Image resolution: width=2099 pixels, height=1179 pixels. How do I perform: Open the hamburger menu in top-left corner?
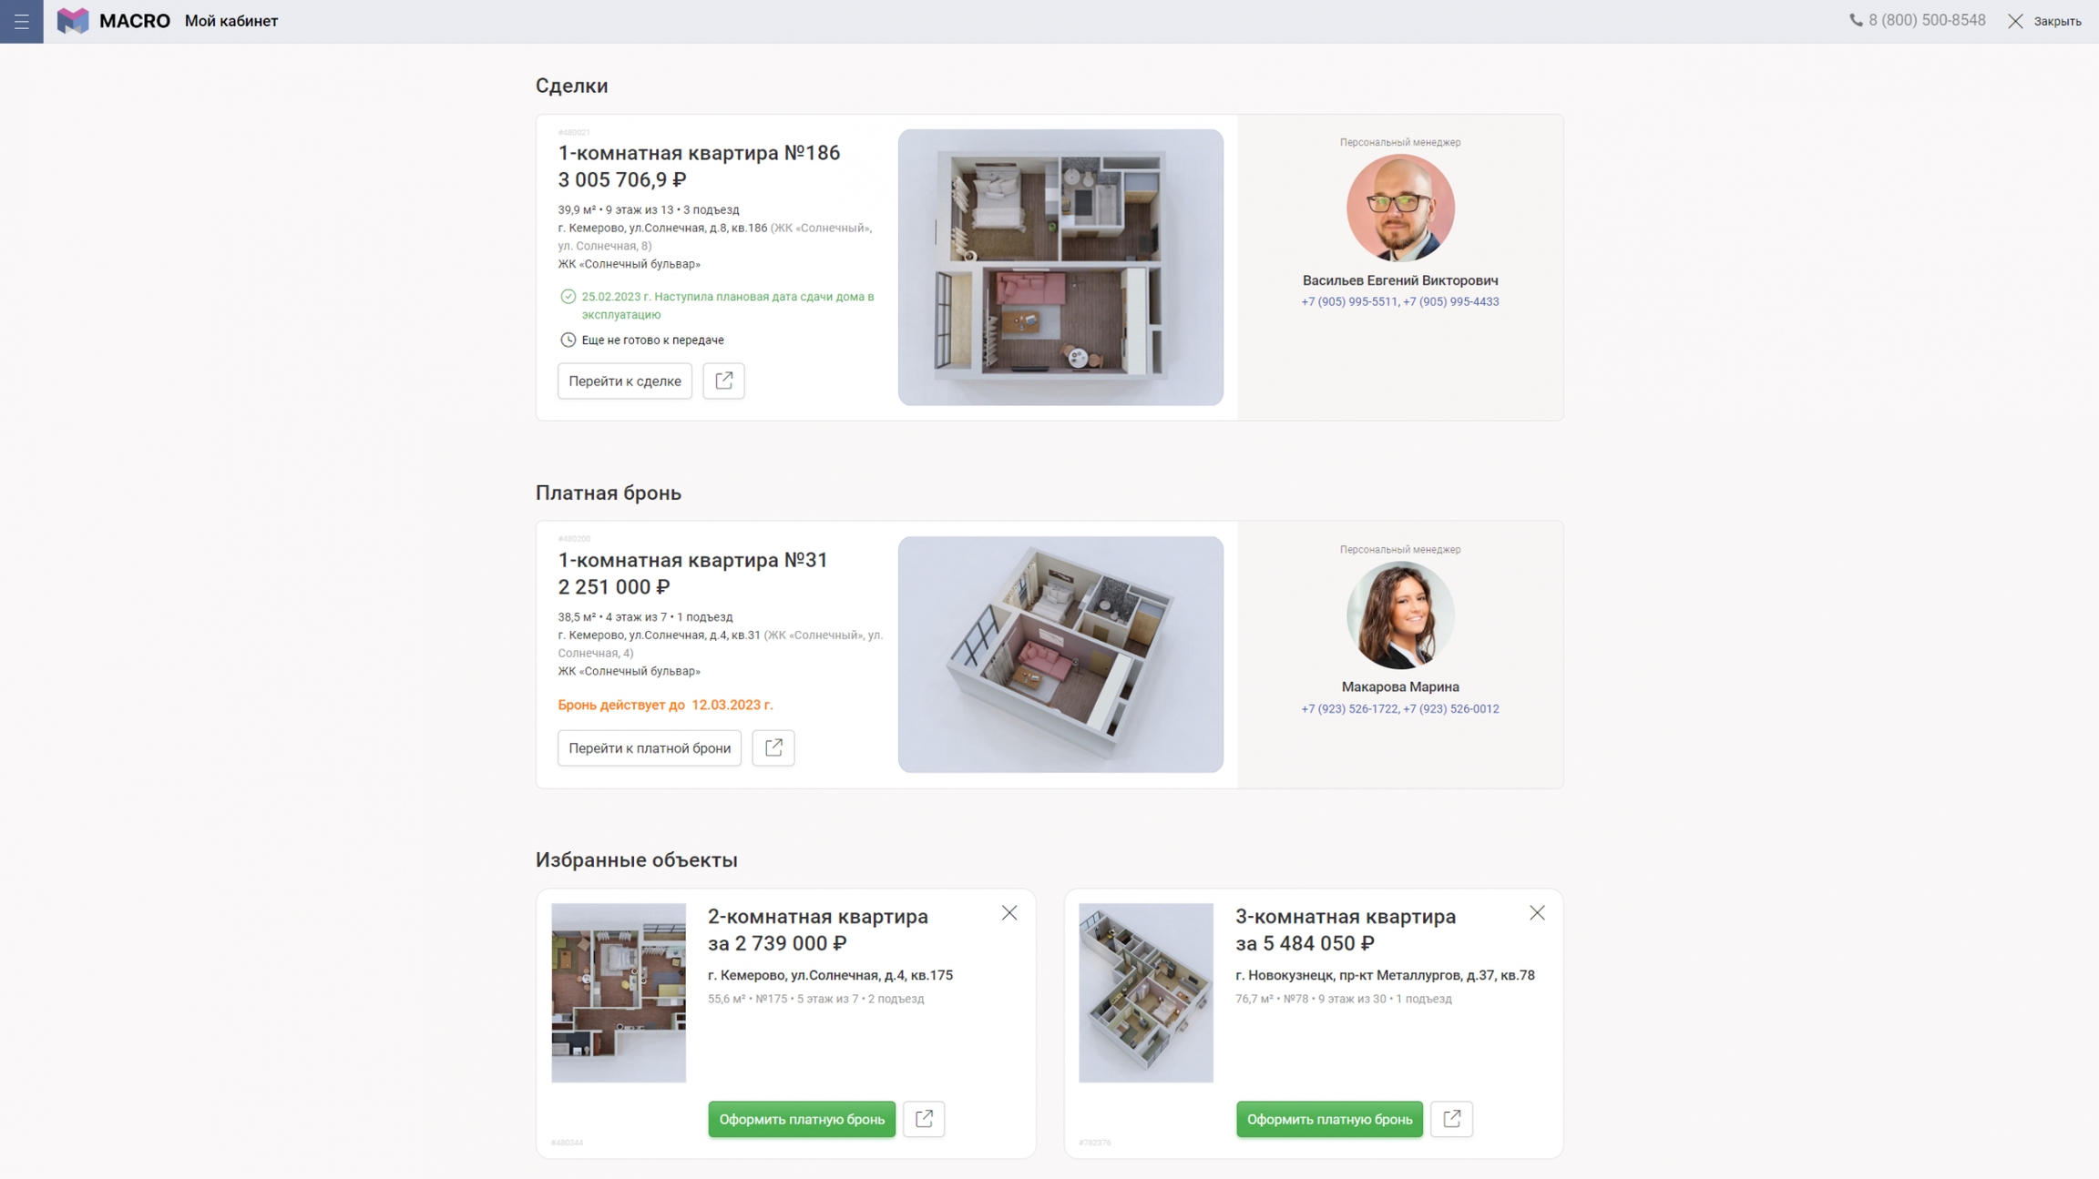(21, 21)
